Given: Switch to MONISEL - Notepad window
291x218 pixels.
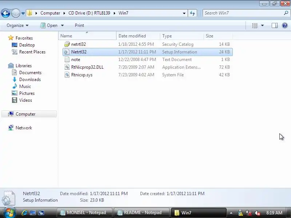Looking at the screenshot, I should pos(84,213).
